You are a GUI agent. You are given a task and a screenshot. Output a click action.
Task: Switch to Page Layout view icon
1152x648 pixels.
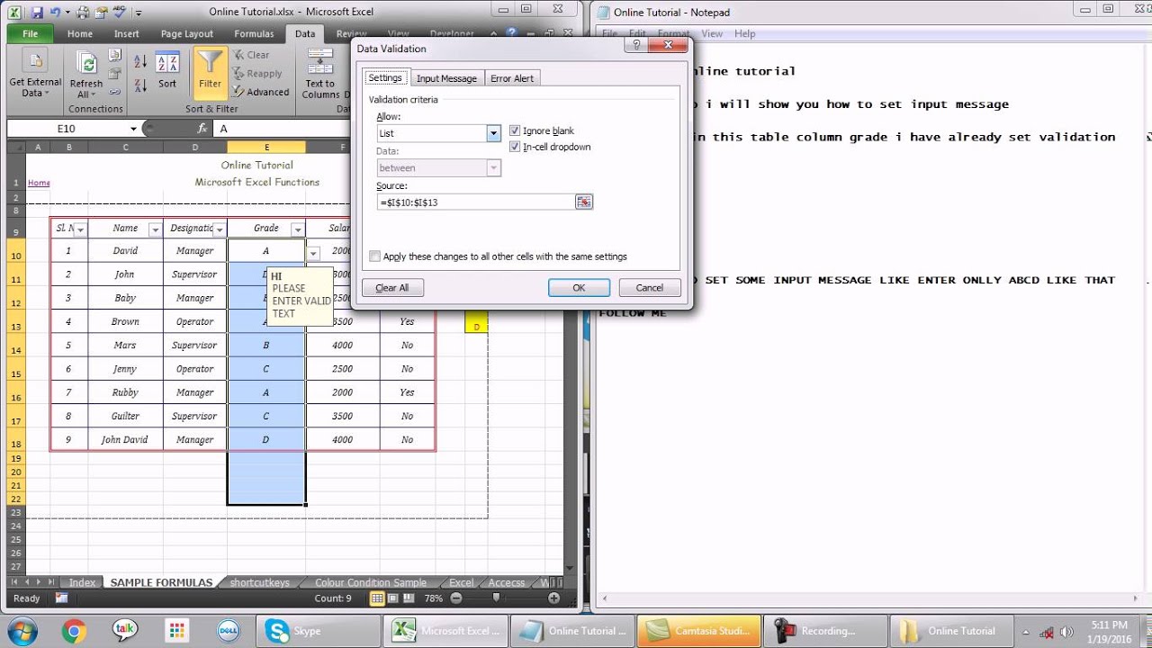pyautogui.click(x=393, y=598)
